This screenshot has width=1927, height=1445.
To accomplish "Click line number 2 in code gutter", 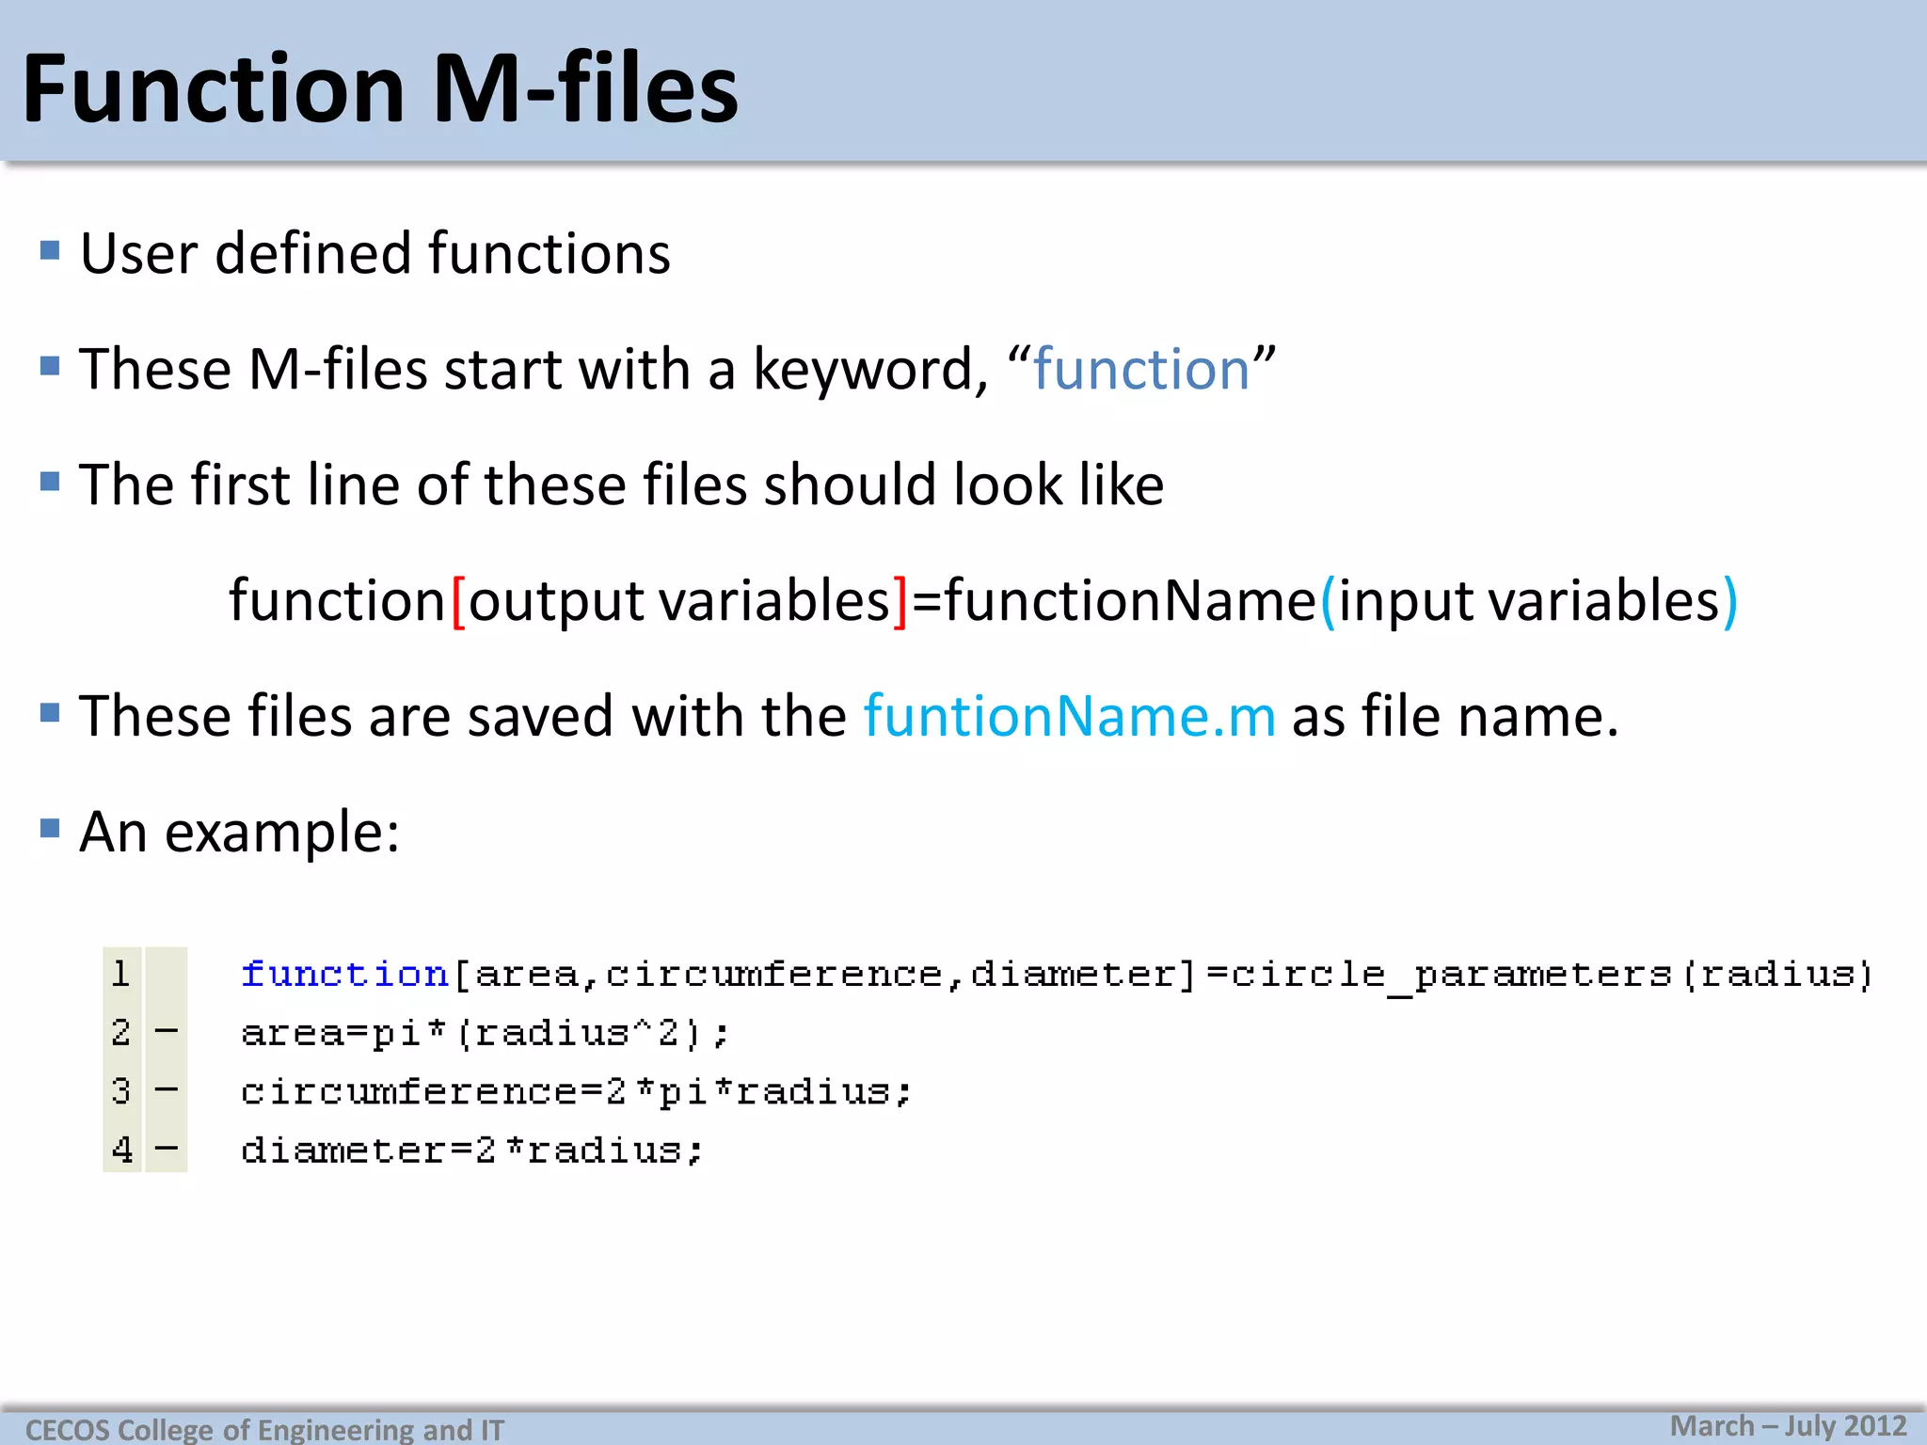I will coord(120,1032).
